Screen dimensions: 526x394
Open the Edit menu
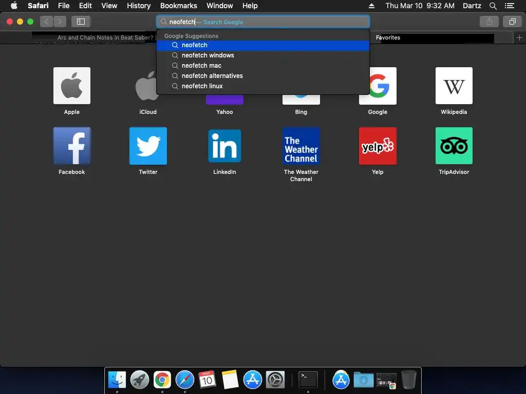(85, 6)
